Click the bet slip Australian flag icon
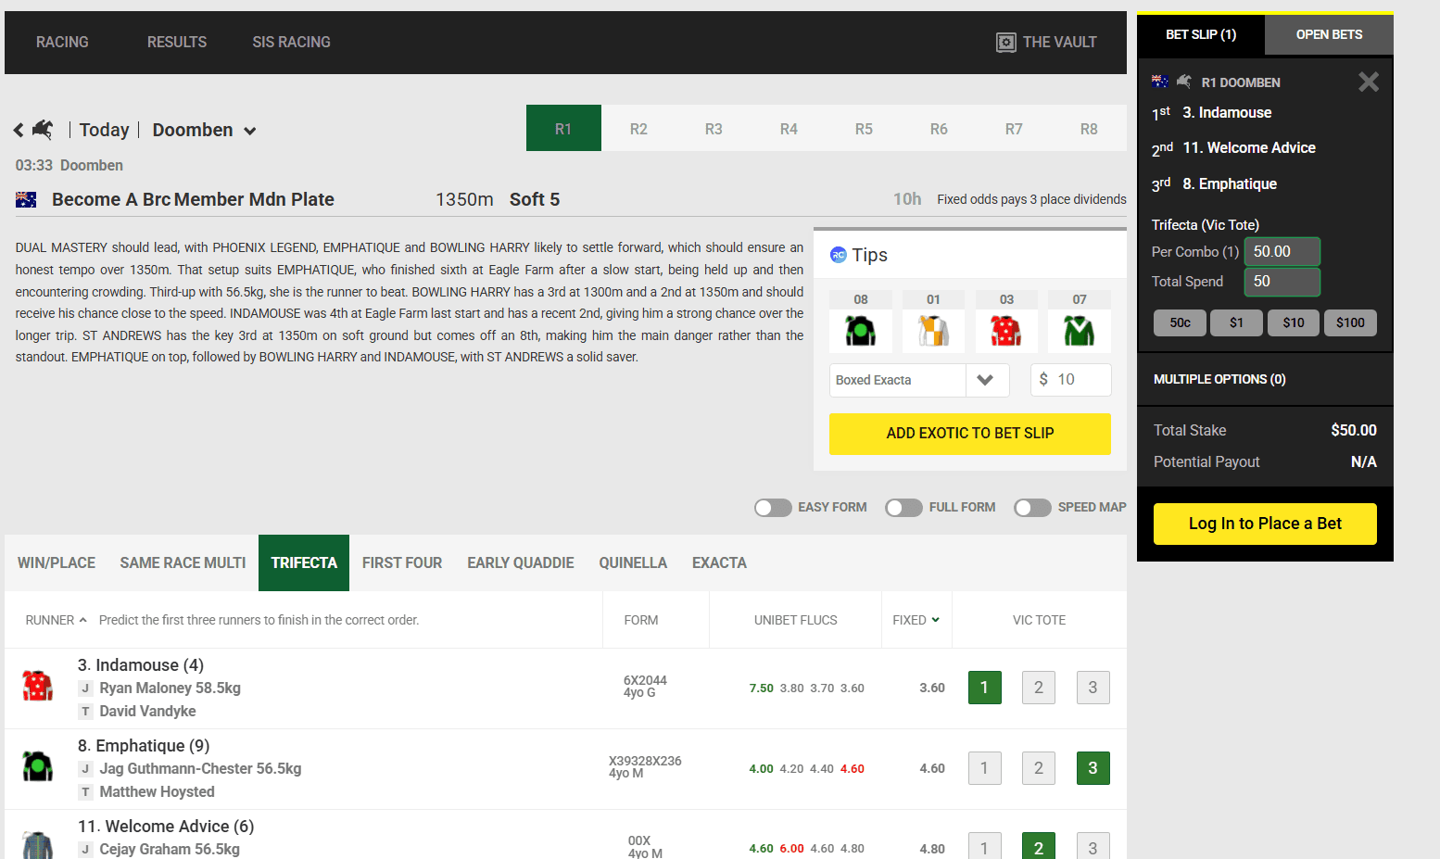 tap(1160, 82)
